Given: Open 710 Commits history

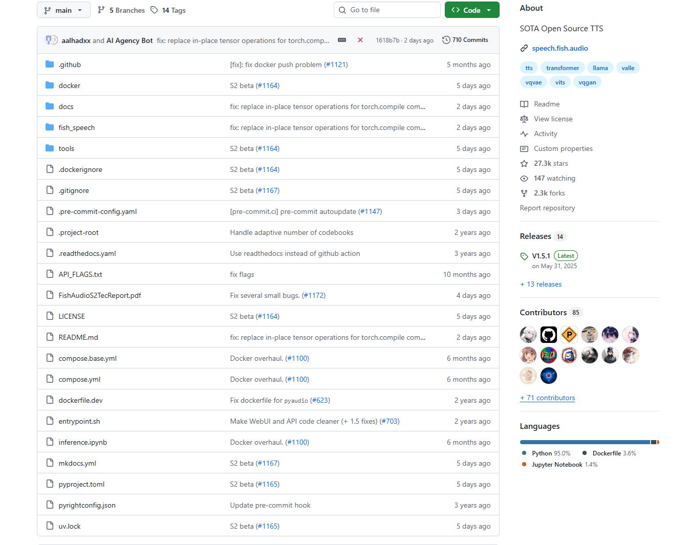Looking at the screenshot, I should pyautogui.click(x=465, y=40).
